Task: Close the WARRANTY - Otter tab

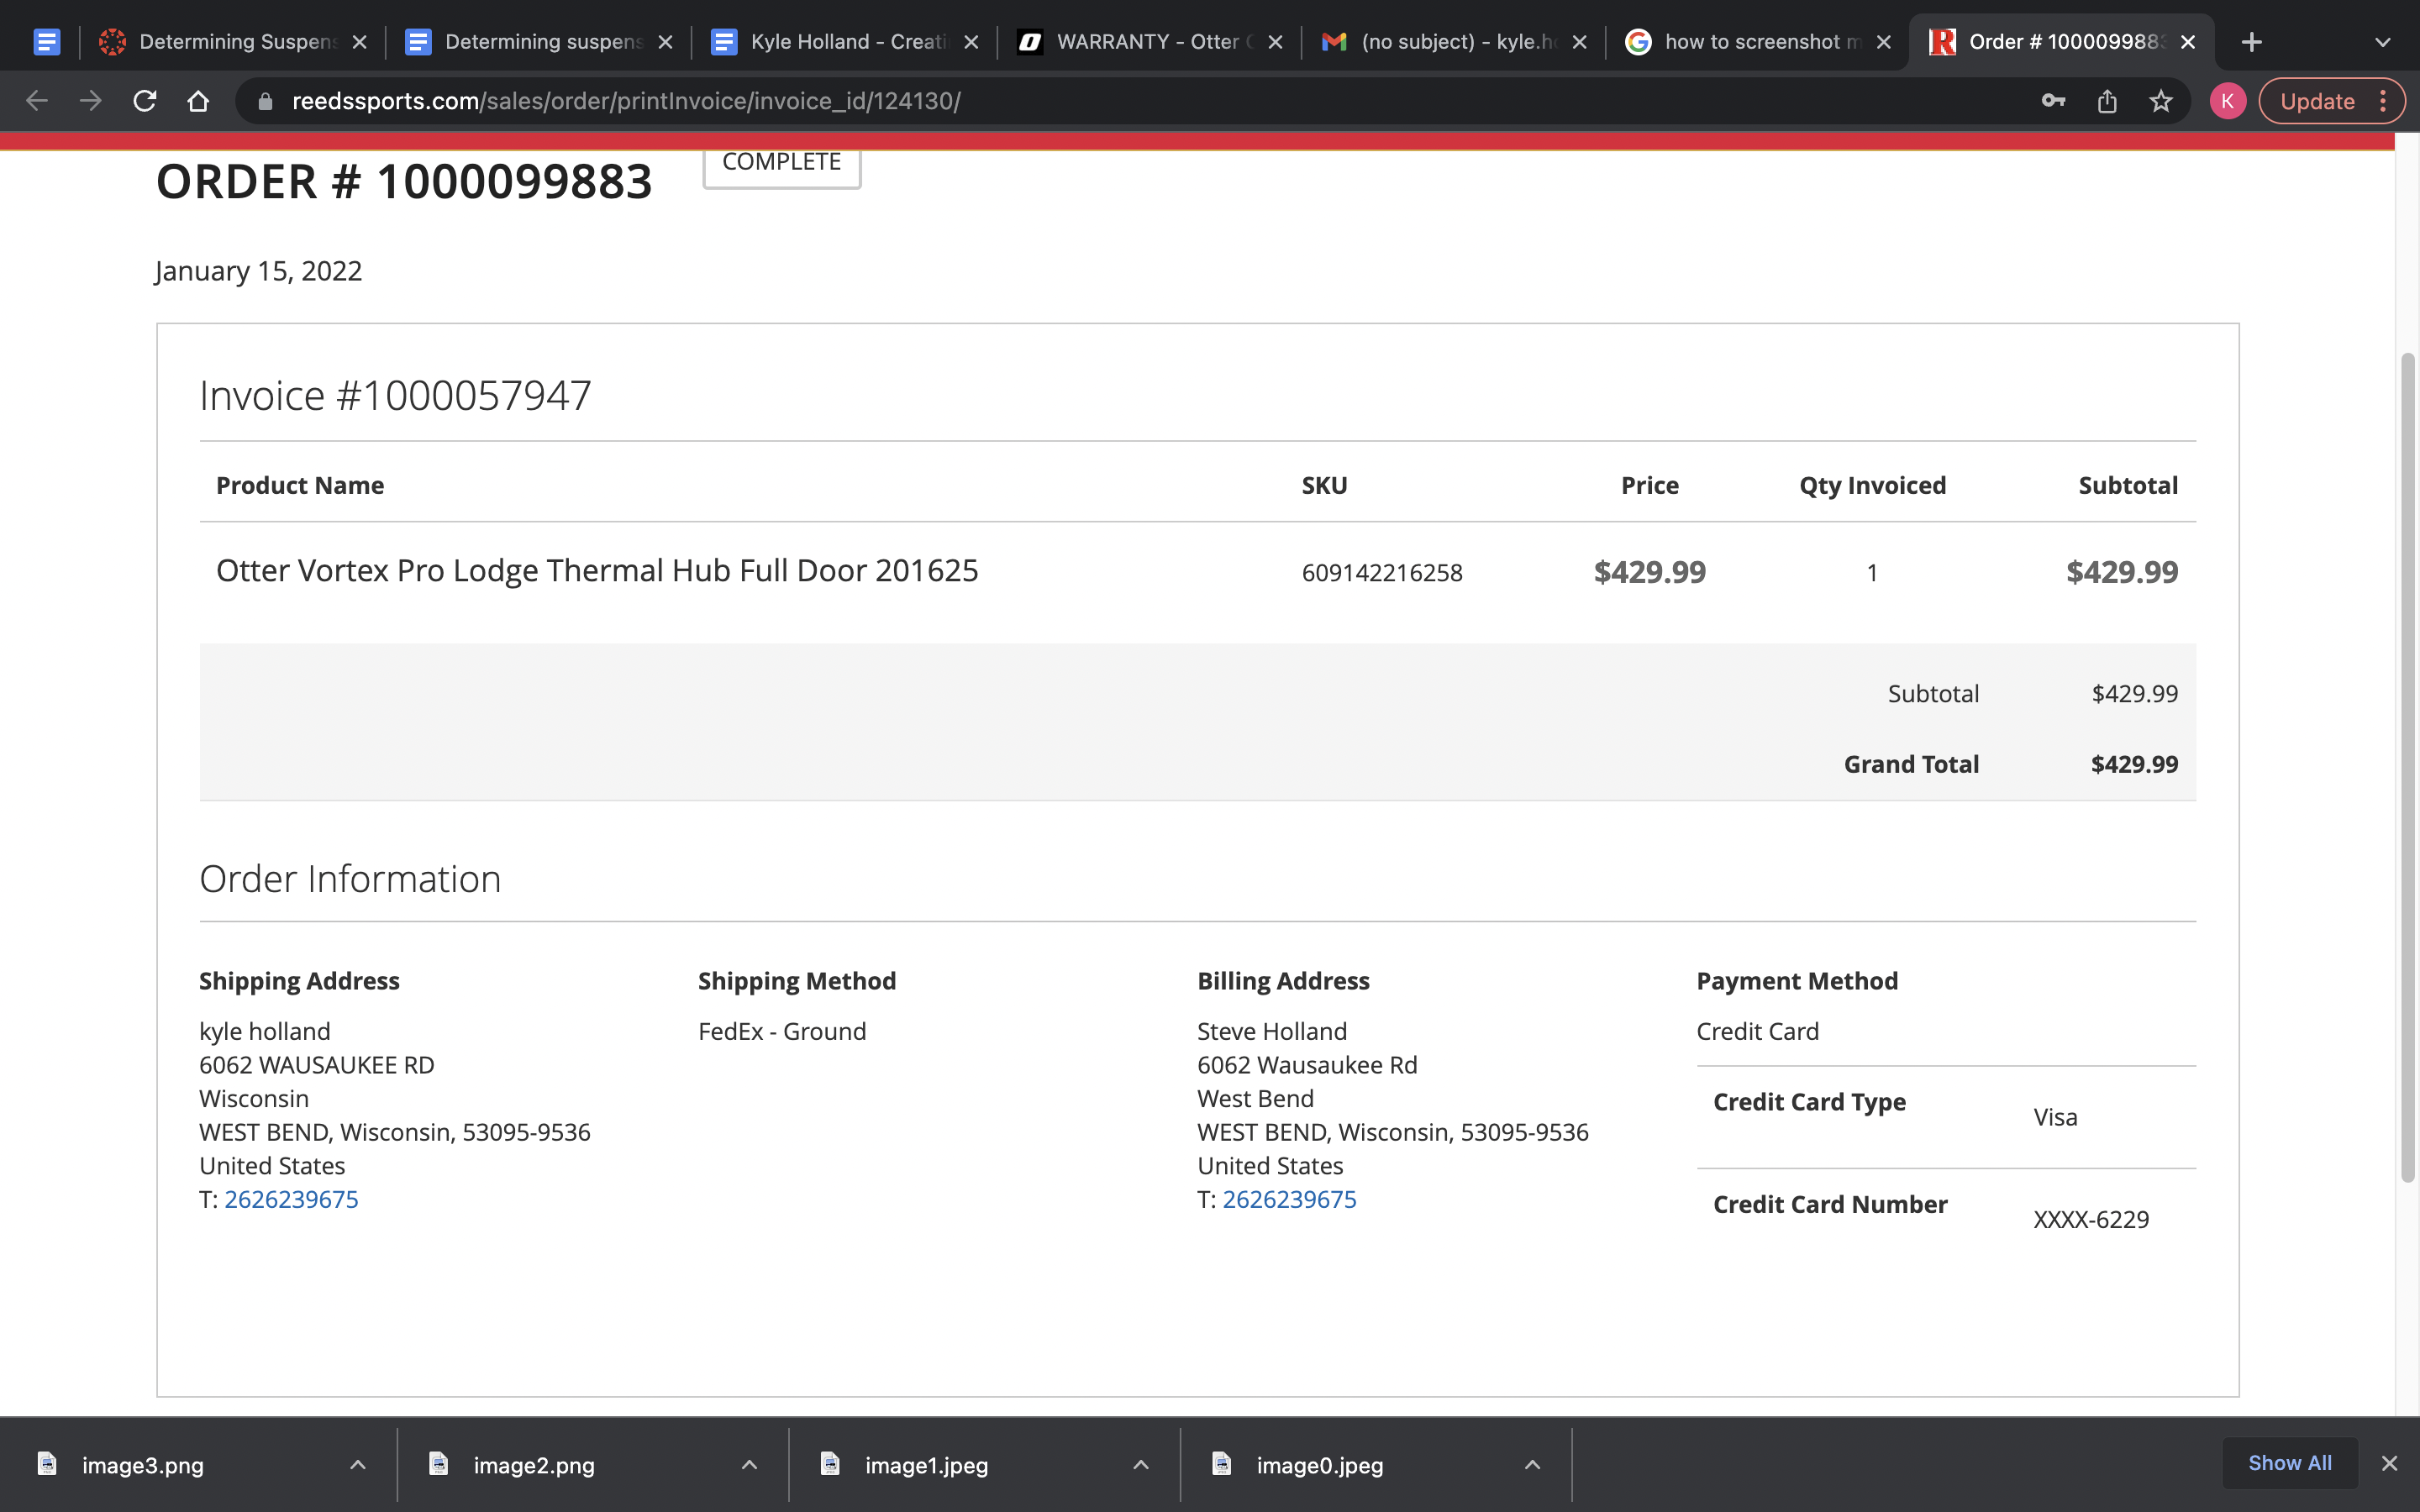Action: tap(1276, 42)
